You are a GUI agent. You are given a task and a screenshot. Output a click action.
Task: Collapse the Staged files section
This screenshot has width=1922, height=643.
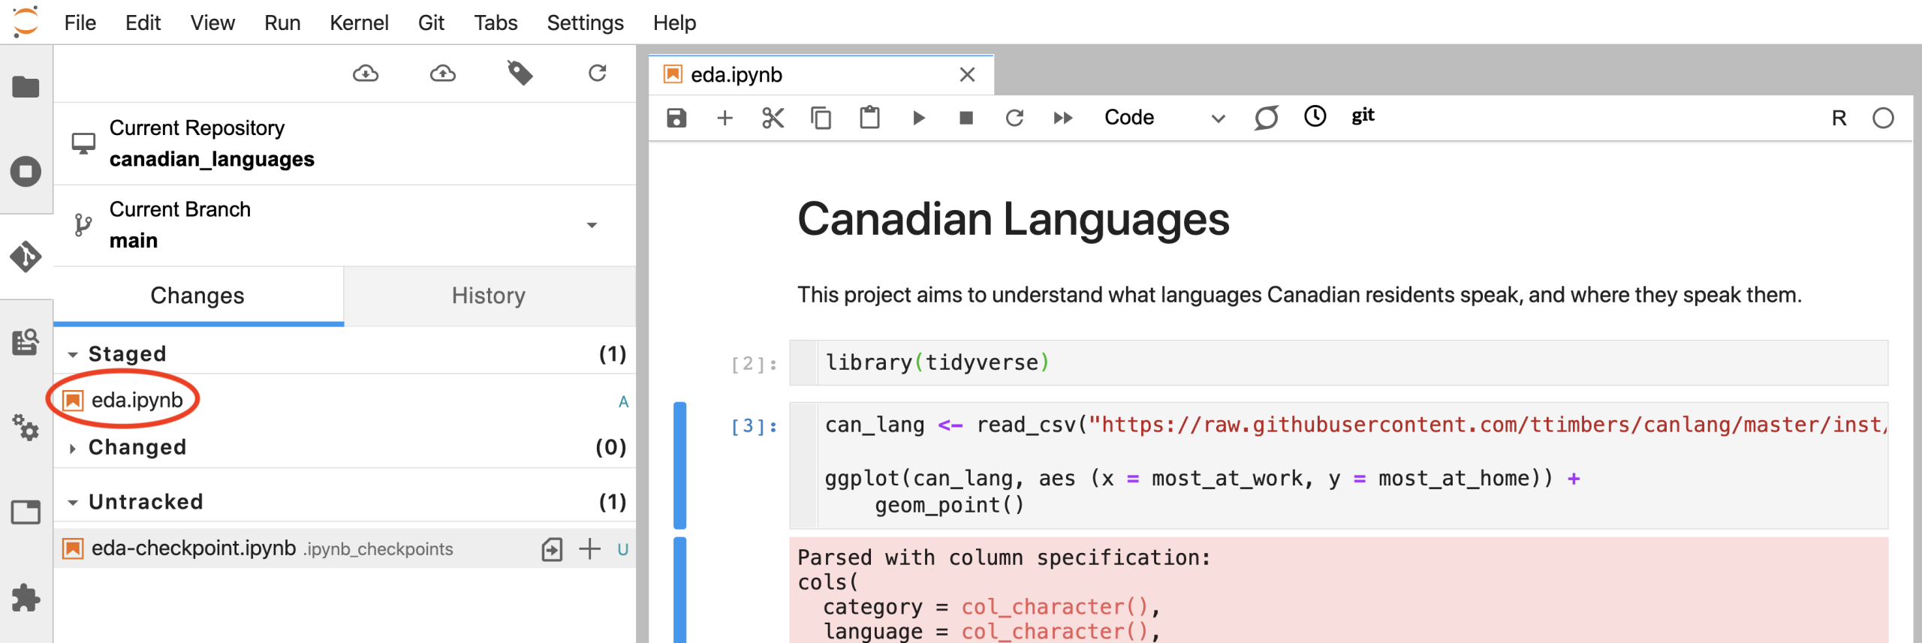[73, 354]
